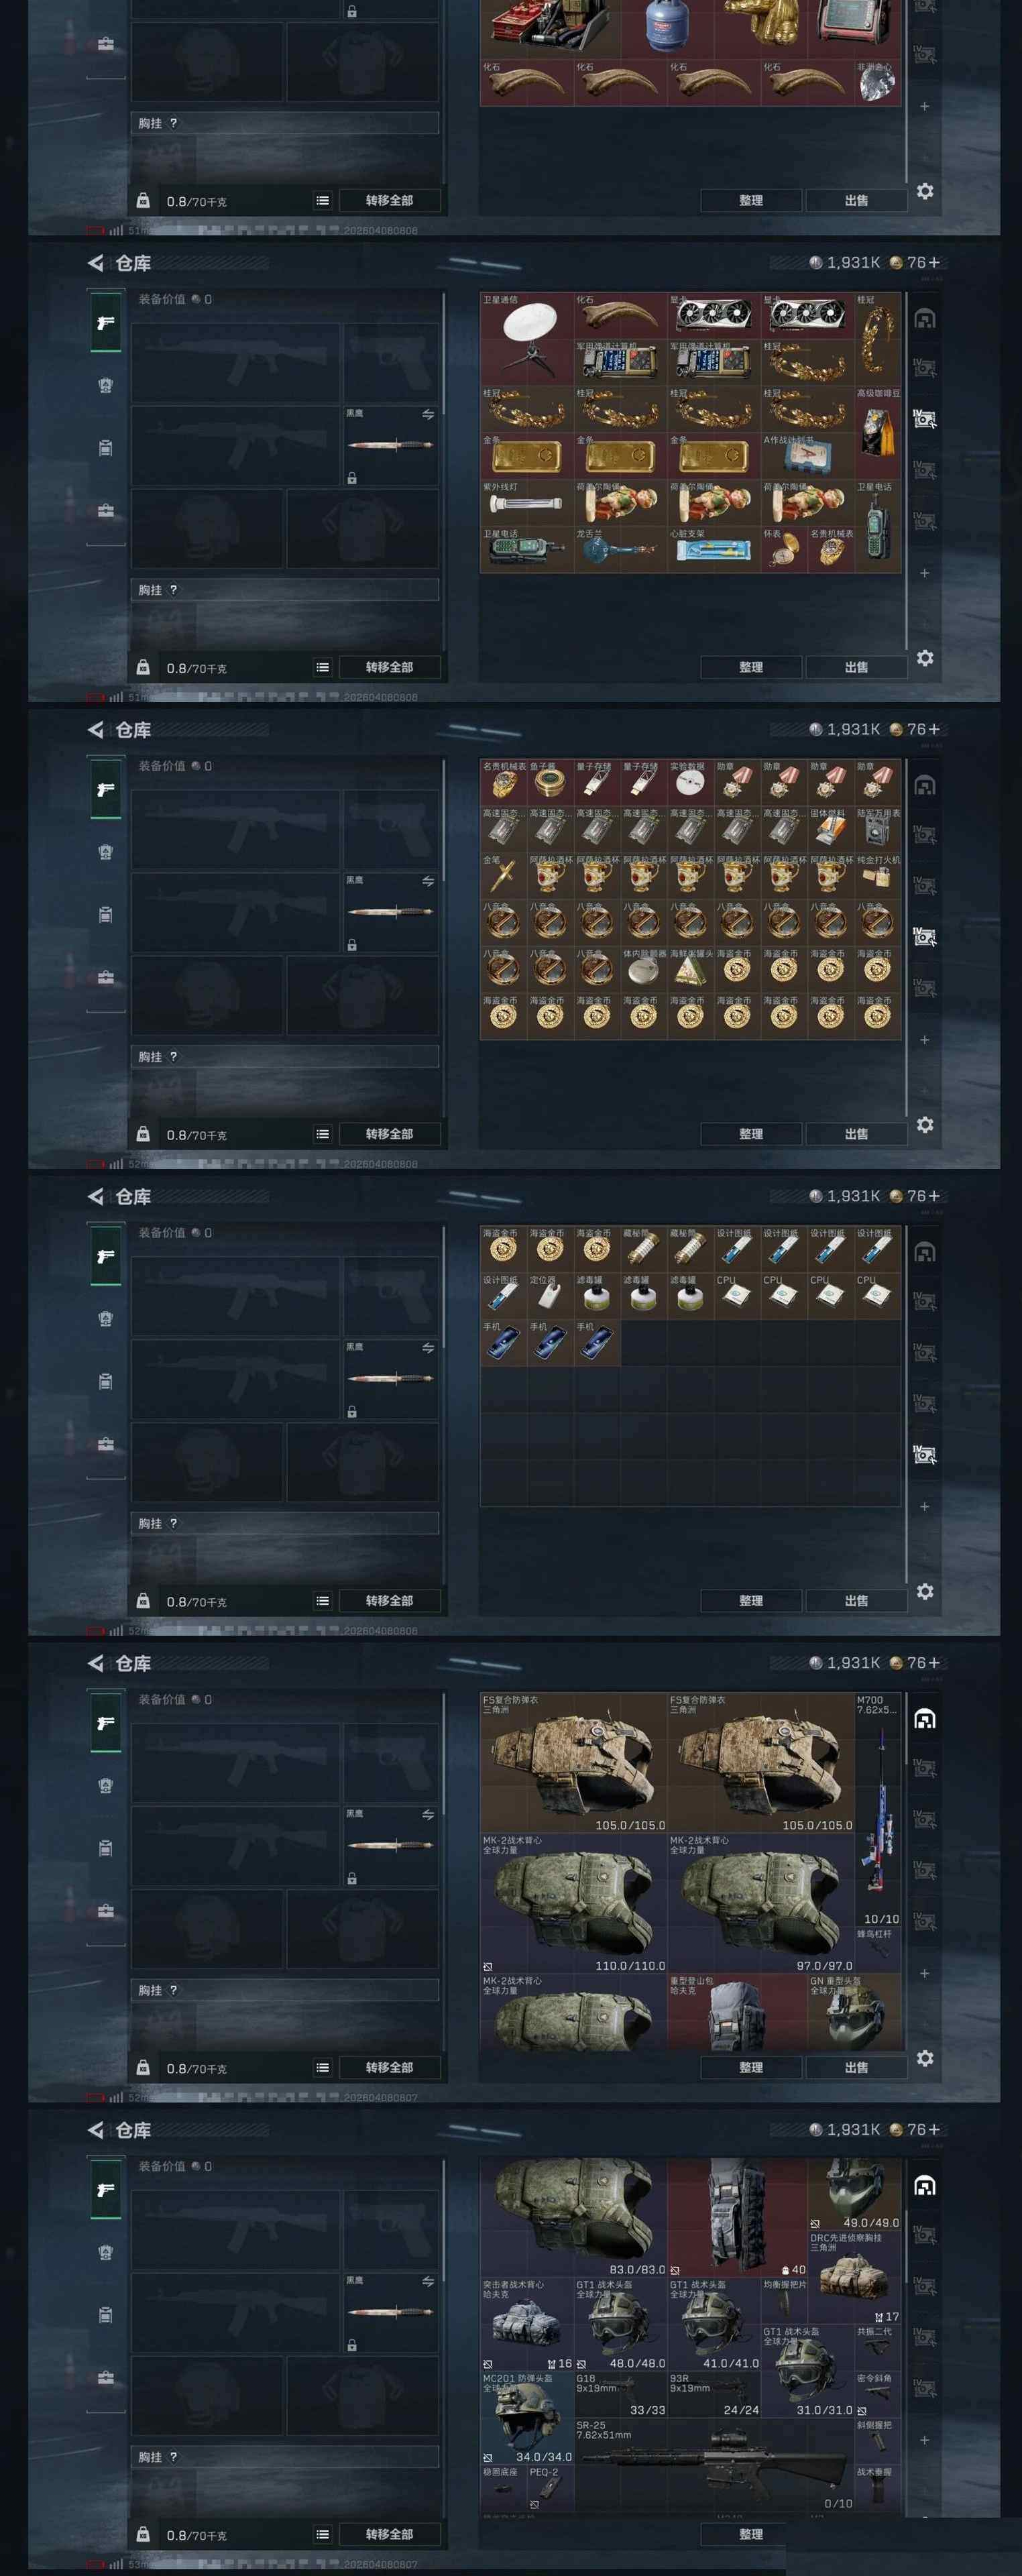1022x2576 pixels.
Task: Select the 纯金打火机 gold lighter
Action: click(x=878, y=877)
